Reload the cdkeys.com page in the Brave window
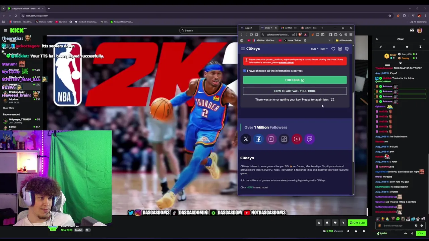The height and width of the screenshot is (241, 429). (x=251, y=34)
